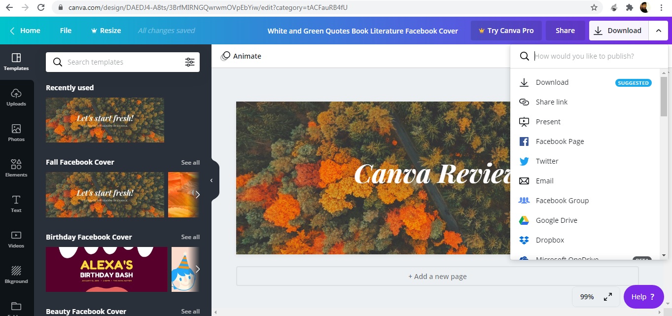Choose Dropbox publish option
672x316 pixels.
585,240
